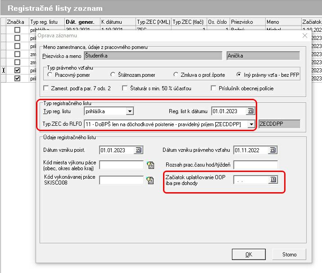Click Kód vykonávanej práce SKISCO08 input
The height and width of the screenshot is (273, 322).
pos(121,180)
